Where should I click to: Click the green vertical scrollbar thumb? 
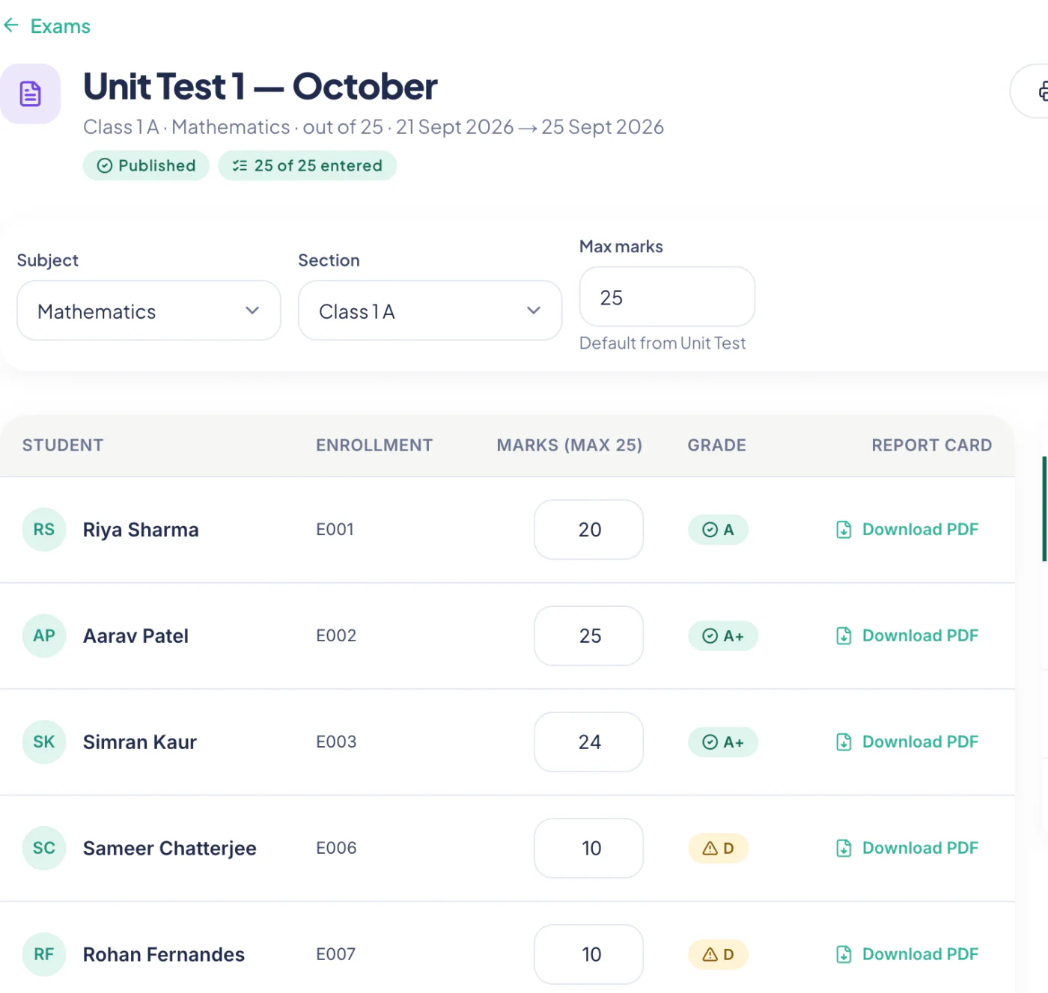tap(1044, 509)
